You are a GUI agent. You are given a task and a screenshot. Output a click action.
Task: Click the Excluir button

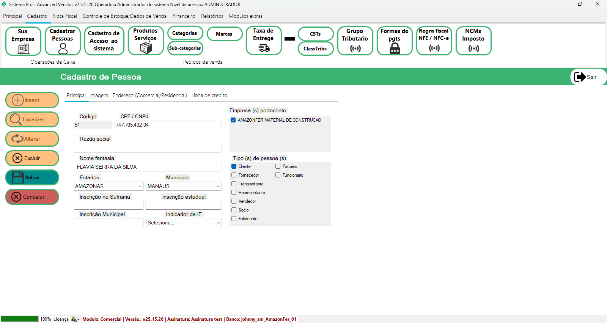(x=32, y=158)
